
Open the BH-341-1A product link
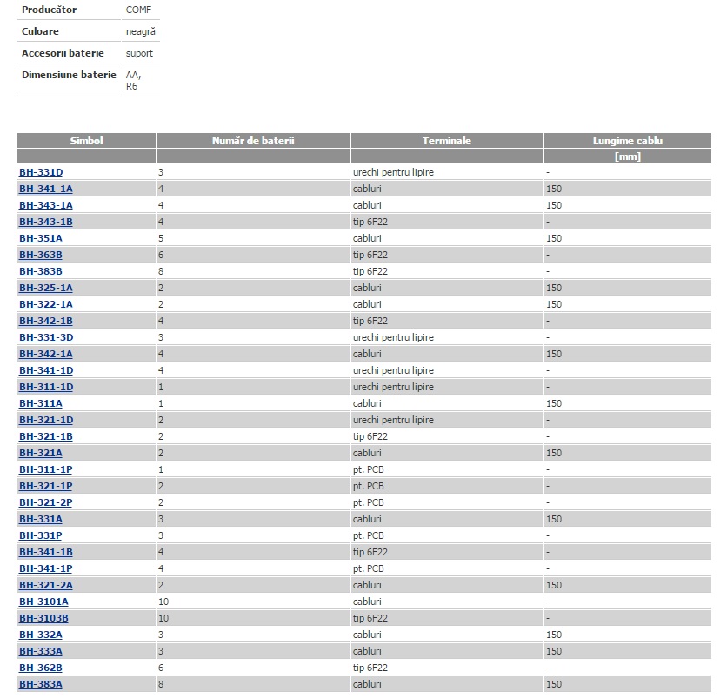(46, 189)
